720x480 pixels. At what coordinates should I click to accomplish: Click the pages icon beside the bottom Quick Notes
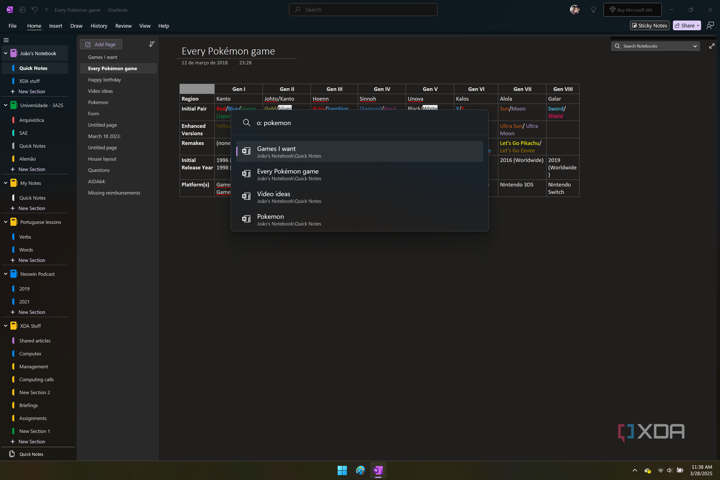pos(12,454)
